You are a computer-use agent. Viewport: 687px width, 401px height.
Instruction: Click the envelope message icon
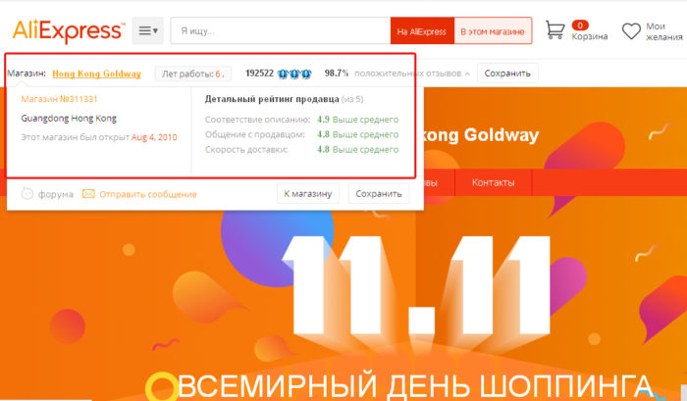coord(88,193)
